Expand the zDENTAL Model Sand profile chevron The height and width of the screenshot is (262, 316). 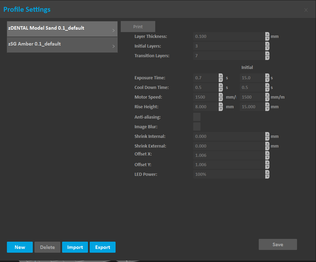click(x=113, y=30)
